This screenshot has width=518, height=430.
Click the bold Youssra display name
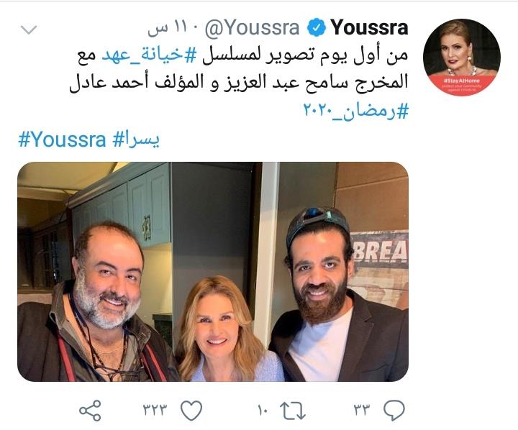click(369, 27)
